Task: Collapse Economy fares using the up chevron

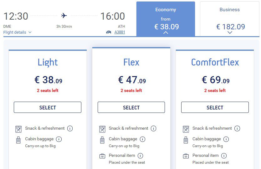Action: pos(166,33)
